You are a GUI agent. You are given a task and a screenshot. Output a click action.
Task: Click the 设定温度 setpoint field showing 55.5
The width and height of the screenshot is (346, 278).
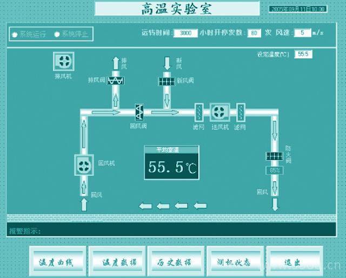pos(303,55)
